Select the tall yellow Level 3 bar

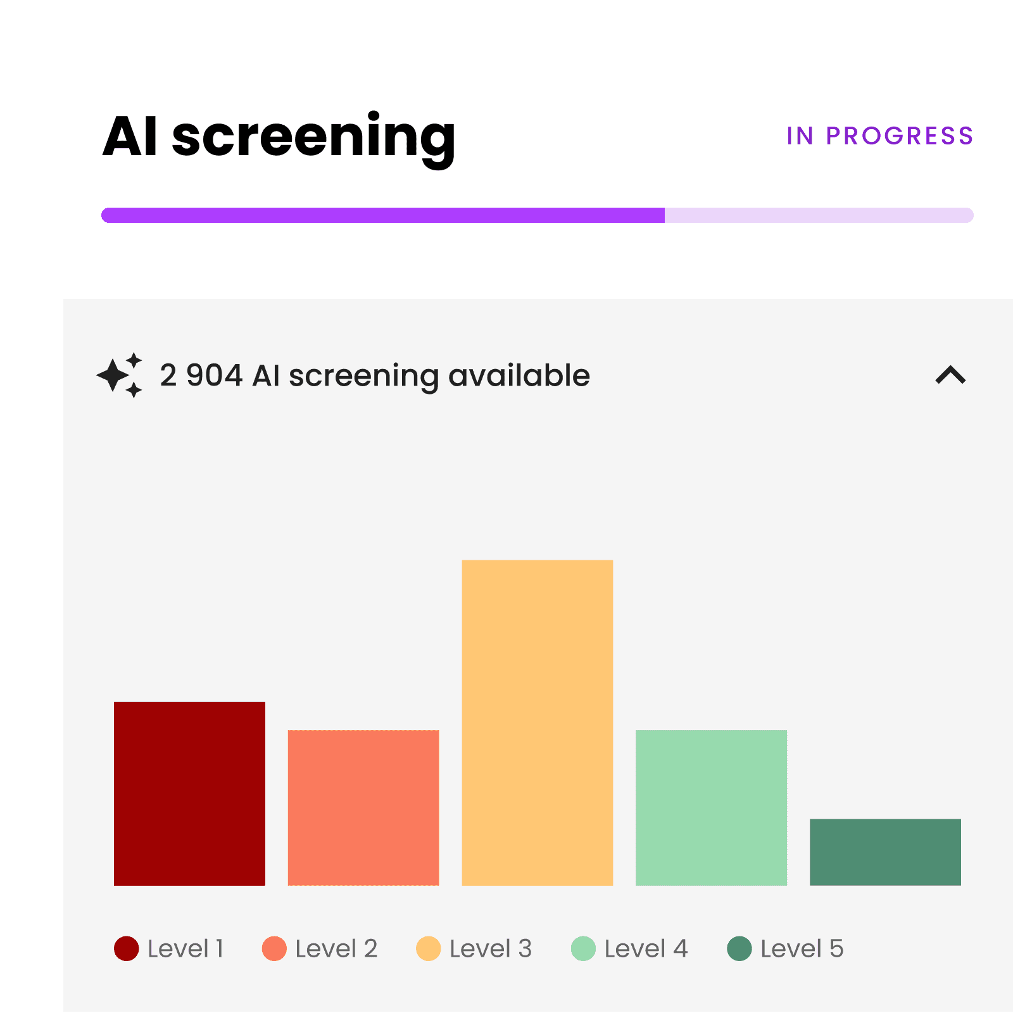[x=537, y=722]
